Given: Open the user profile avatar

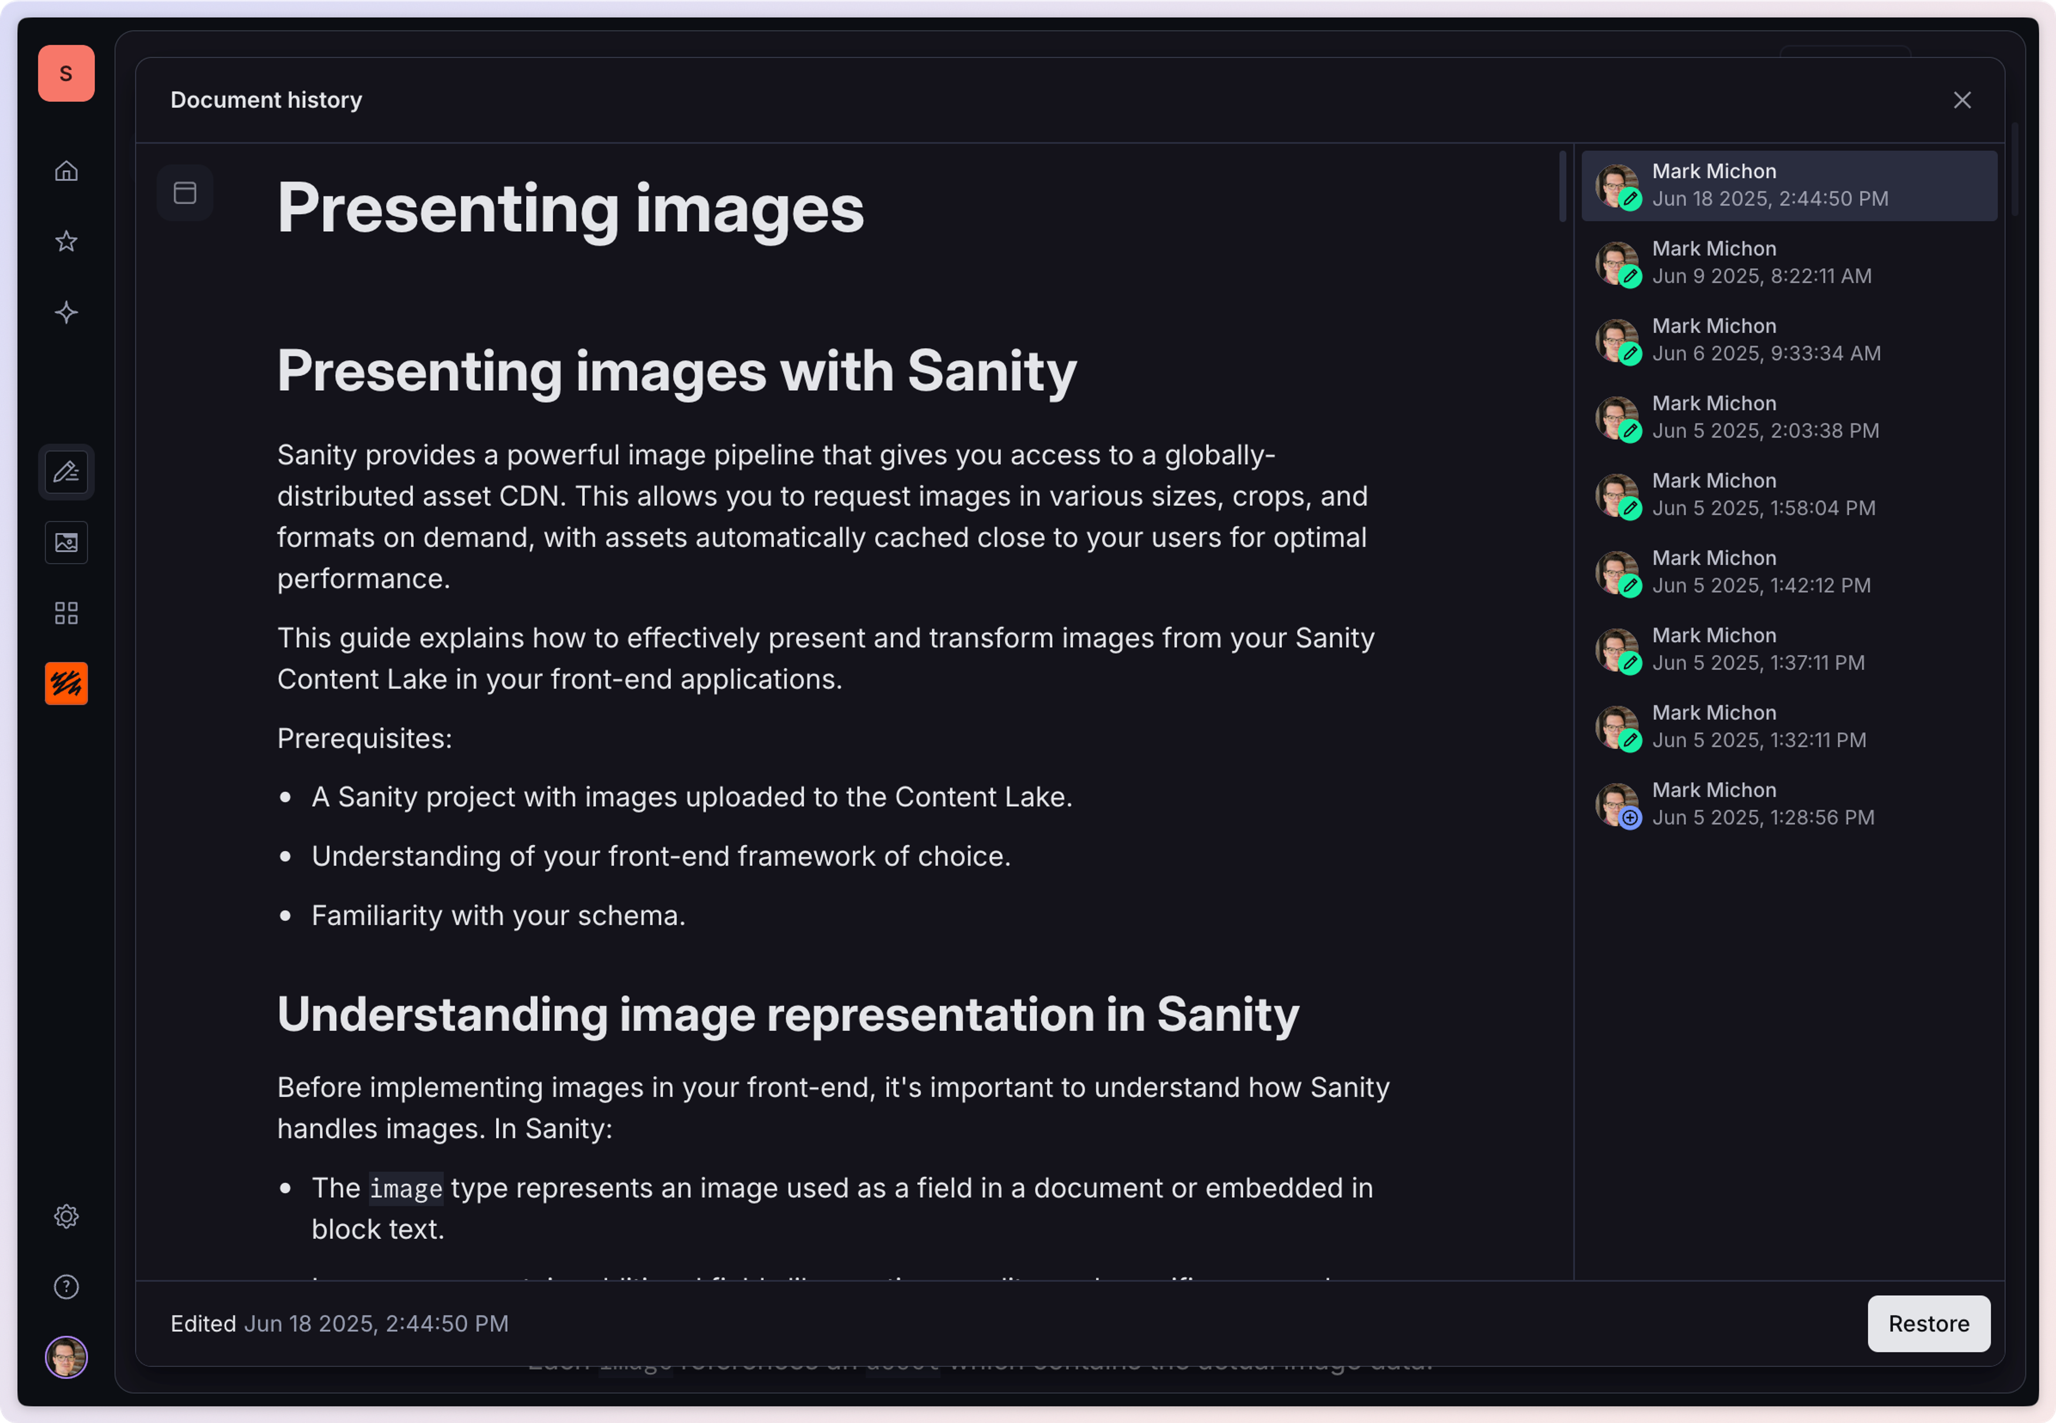Looking at the screenshot, I should [x=66, y=1357].
